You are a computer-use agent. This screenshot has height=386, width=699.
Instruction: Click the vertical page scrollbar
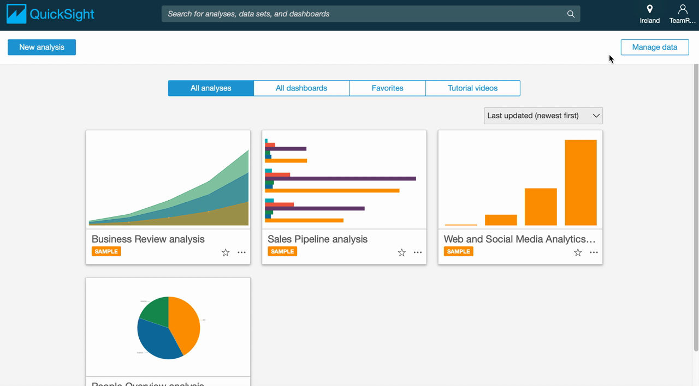[696, 207]
